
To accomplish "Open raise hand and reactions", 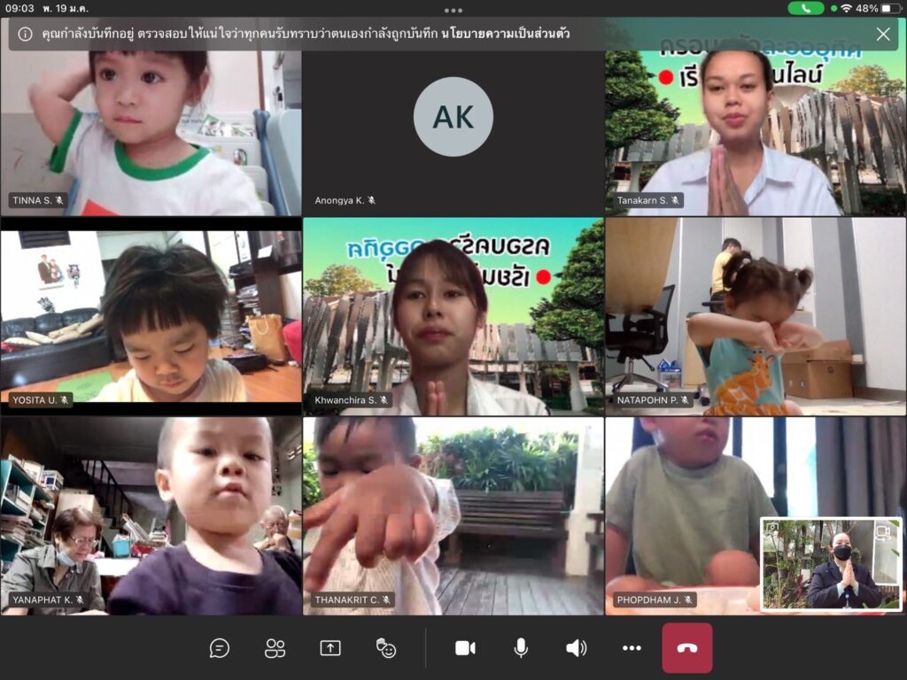I will click(x=386, y=648).
